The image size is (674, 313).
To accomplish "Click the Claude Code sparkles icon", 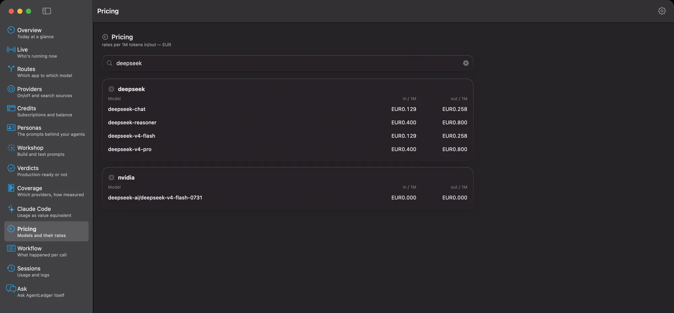I will click(x=11, y=208).
